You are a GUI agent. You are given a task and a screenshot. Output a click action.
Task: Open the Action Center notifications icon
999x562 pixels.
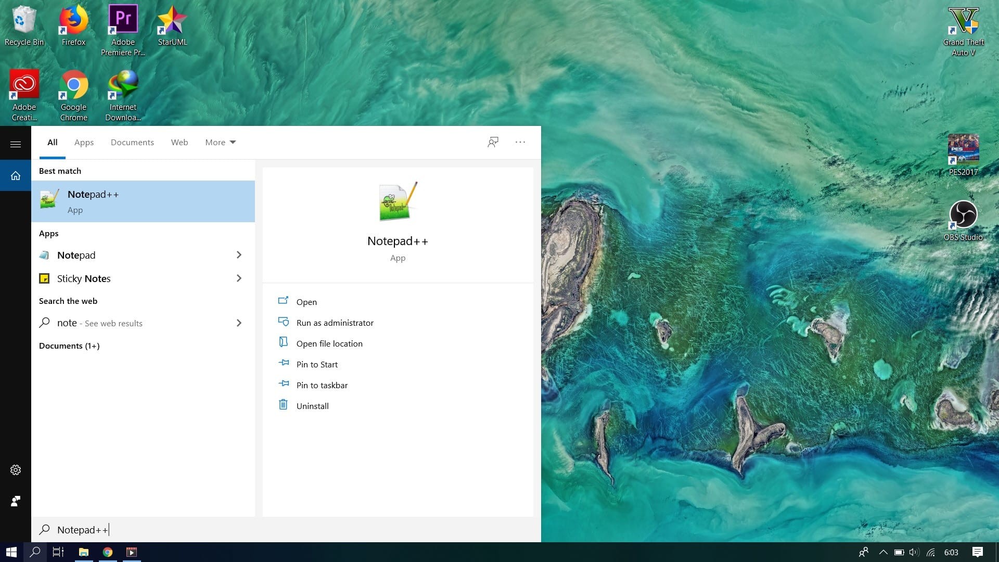978,552
